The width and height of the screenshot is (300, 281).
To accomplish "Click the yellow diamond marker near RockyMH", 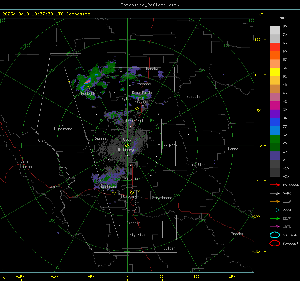I will 89,87.
